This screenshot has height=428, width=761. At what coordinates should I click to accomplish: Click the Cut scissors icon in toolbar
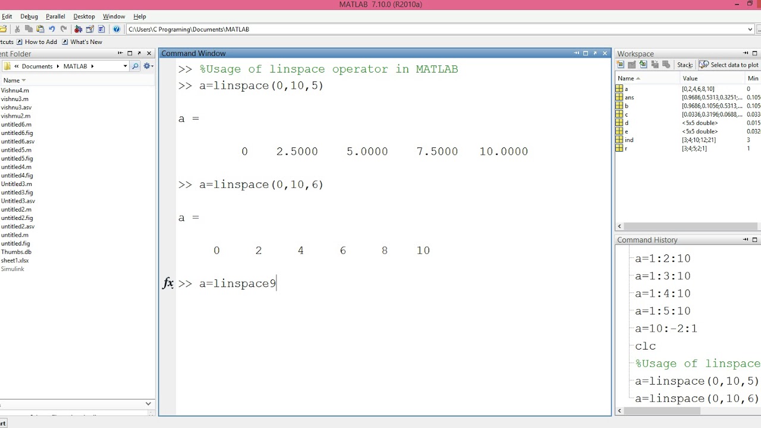point(17,29)
